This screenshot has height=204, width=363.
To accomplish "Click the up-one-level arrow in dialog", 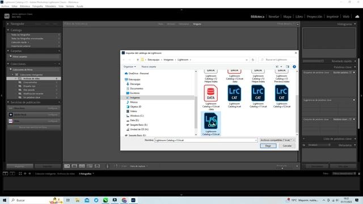I will point(138,59).
